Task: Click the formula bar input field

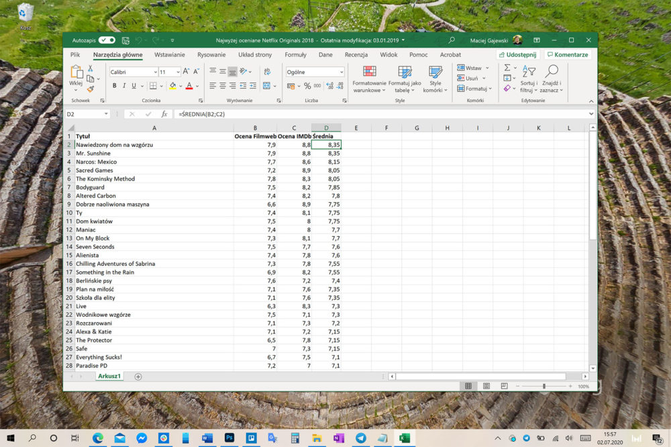Action: click(381, 114)
